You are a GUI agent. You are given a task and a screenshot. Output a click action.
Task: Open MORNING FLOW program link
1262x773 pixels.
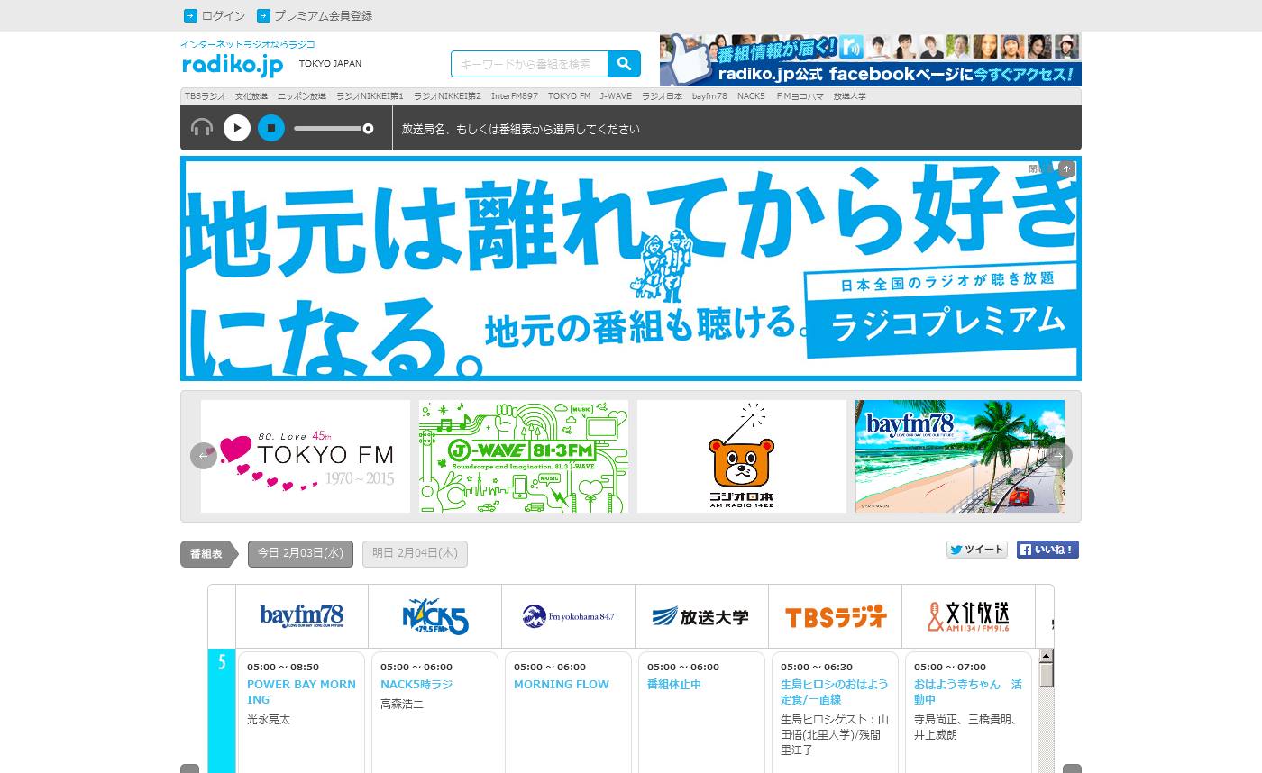562,685
